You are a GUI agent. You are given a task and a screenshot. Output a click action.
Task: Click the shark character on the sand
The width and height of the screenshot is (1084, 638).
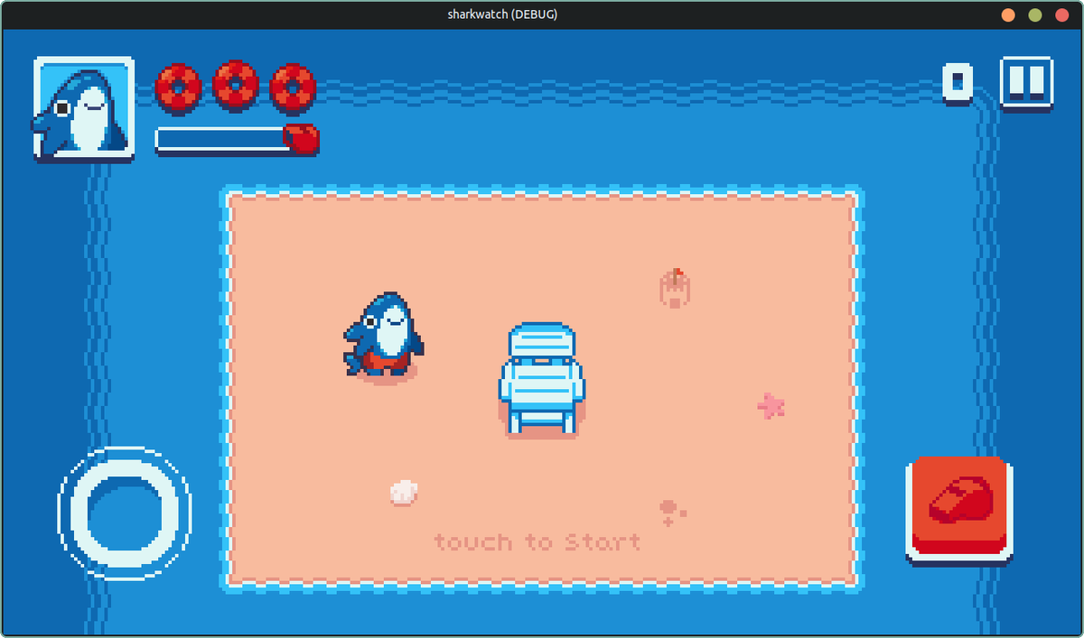(x=384, y=335)
